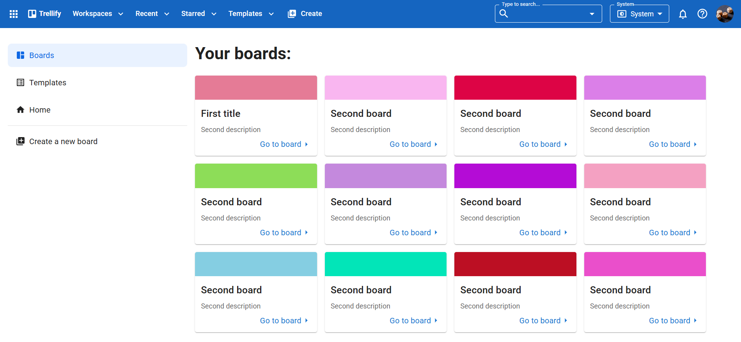
Task: Go to Home in the sidebar
Action: tap(40, 110)
